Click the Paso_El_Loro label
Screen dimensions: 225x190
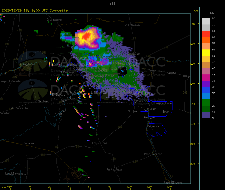click(173, 183)
